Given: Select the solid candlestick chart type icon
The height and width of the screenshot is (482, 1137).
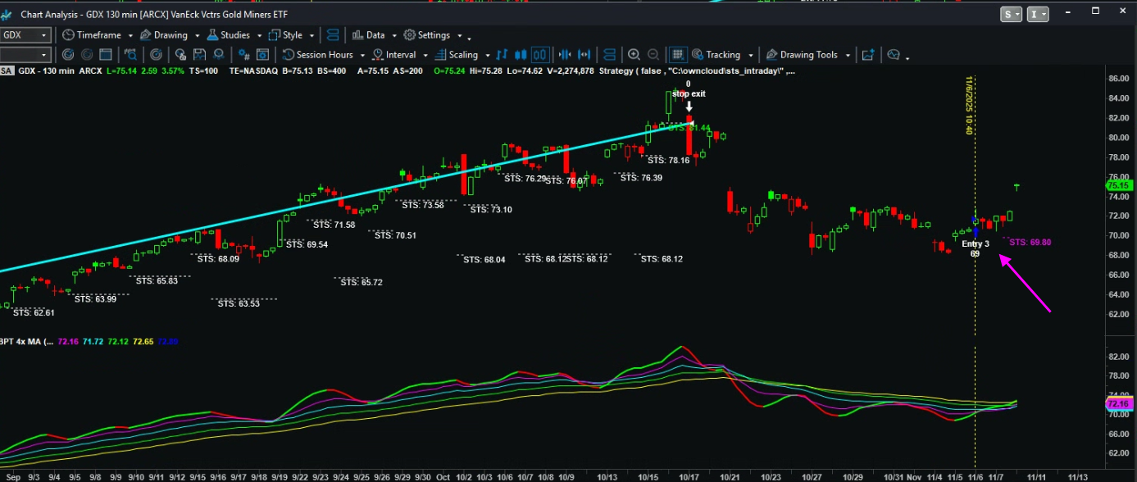Looking at the screenshot, I should (520, 55).
